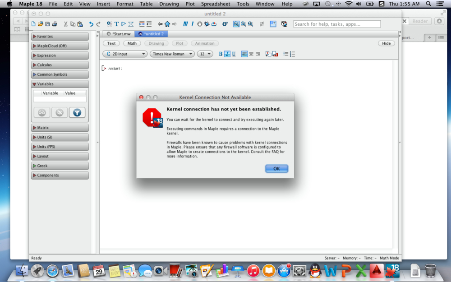Select the *untitled 2 tab
The image size is (451, 282).
point(151,34)
